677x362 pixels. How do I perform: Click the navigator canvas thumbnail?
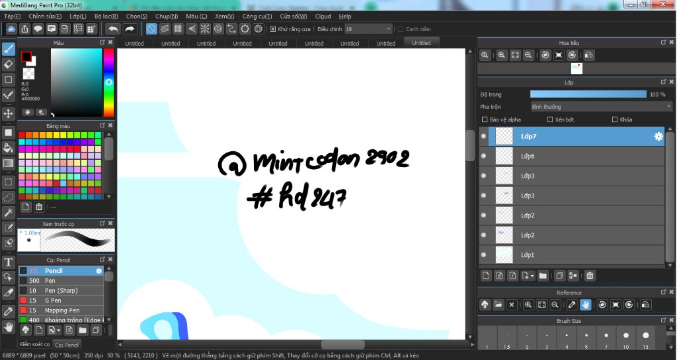click(x=577, y=68)
